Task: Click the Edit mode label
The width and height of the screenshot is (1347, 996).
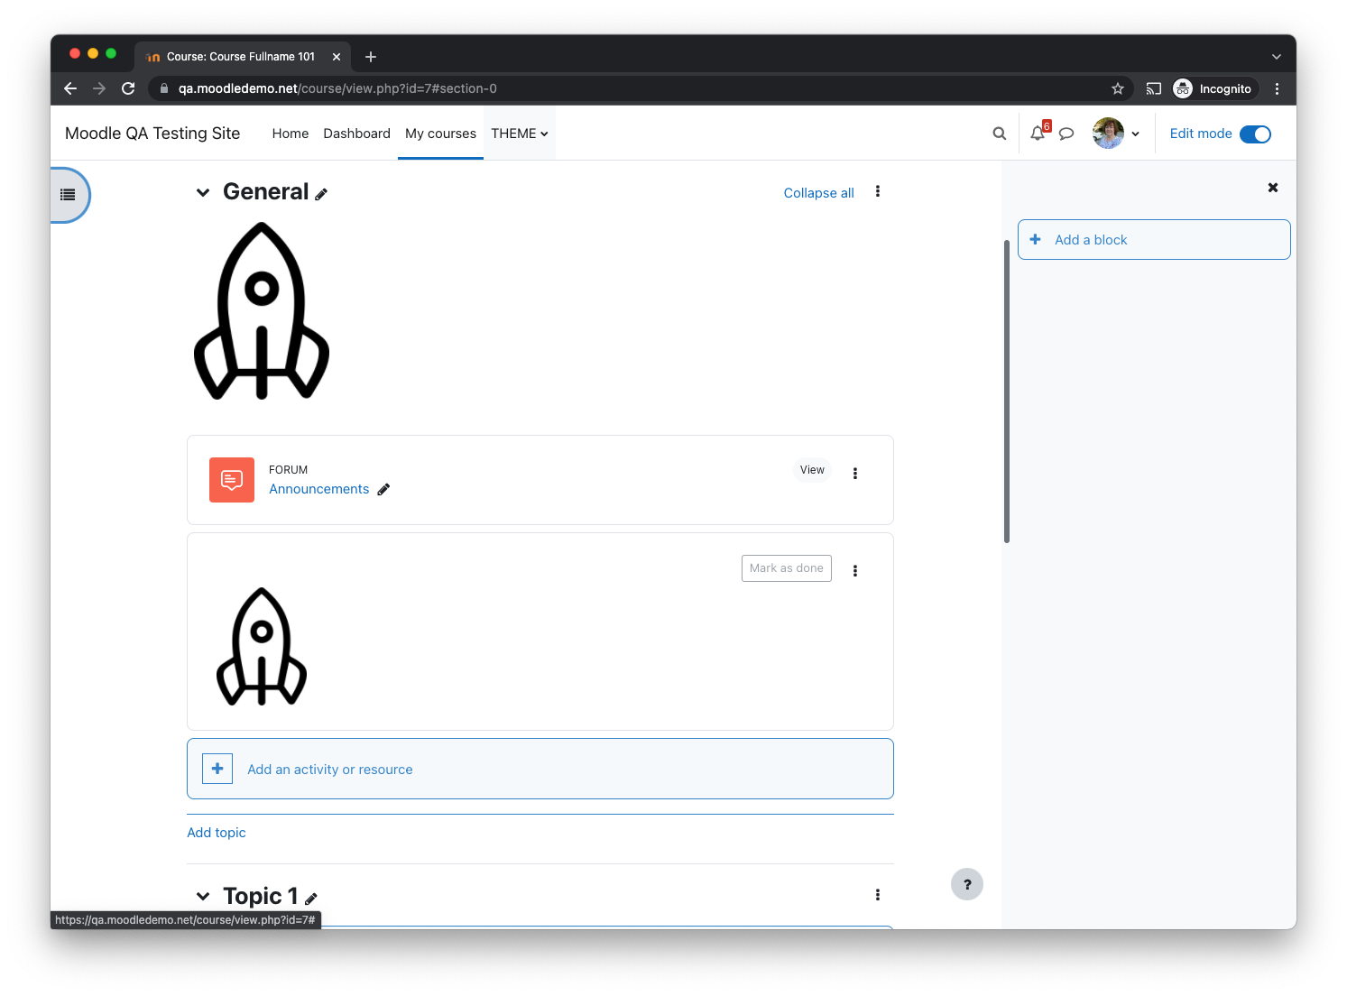Action: pyautogui.click(x=1201, y=134)
